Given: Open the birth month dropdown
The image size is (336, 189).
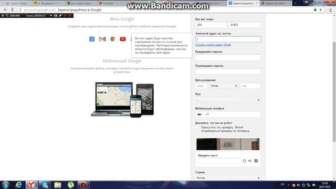Looking at the screenshot, I should (x=223, y=86).
